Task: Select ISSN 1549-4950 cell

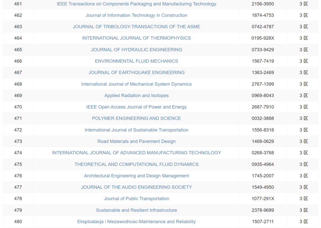Action: coord(263,187)
